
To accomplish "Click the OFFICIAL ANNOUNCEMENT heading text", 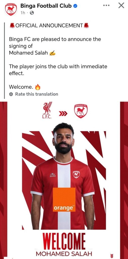I will pos(49,26).
